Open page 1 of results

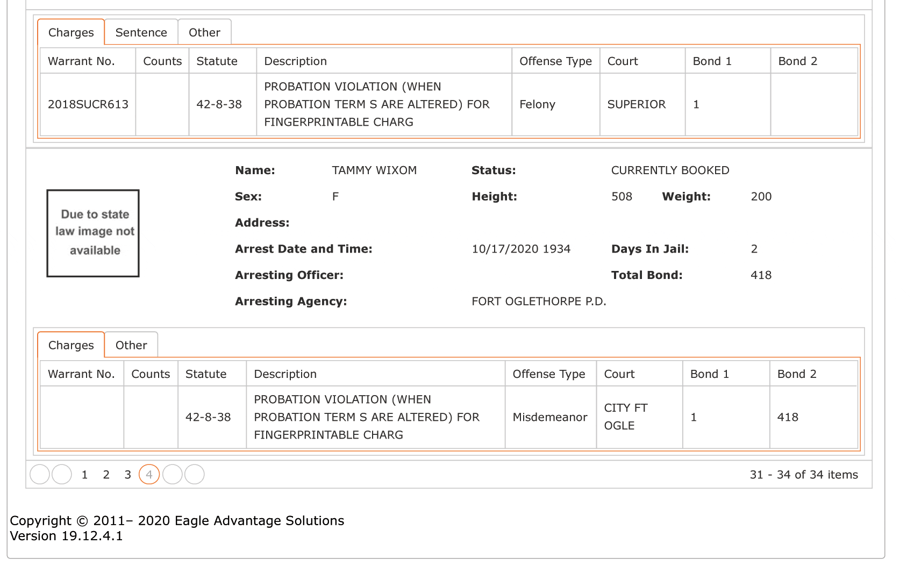(x=84, y=475)
